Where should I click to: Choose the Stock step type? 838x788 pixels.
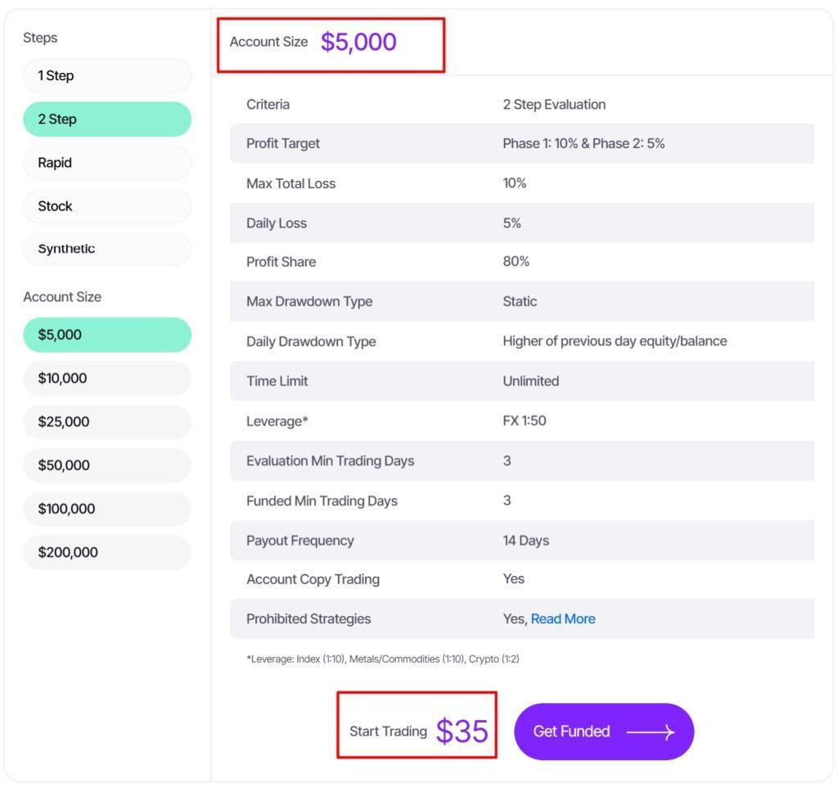coord(107,206)
